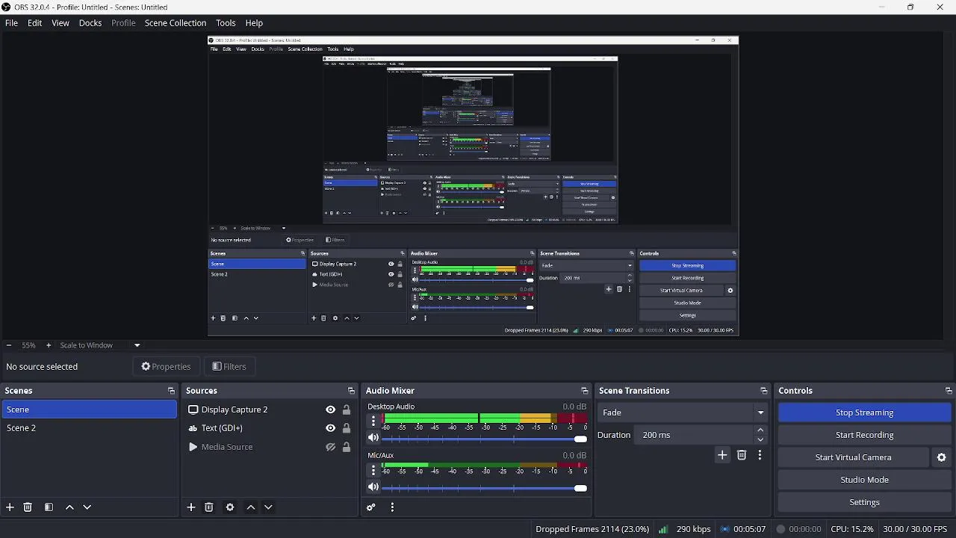
Task: Pop out the Controls dock
Action: point(949,391)
